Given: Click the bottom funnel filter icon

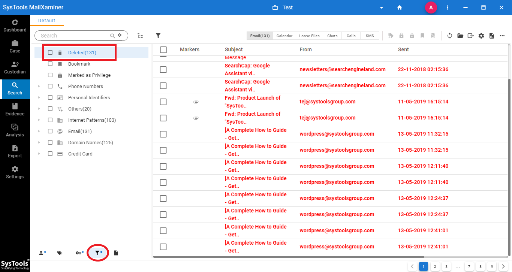Looking at the screenshot, I should 98,253.
